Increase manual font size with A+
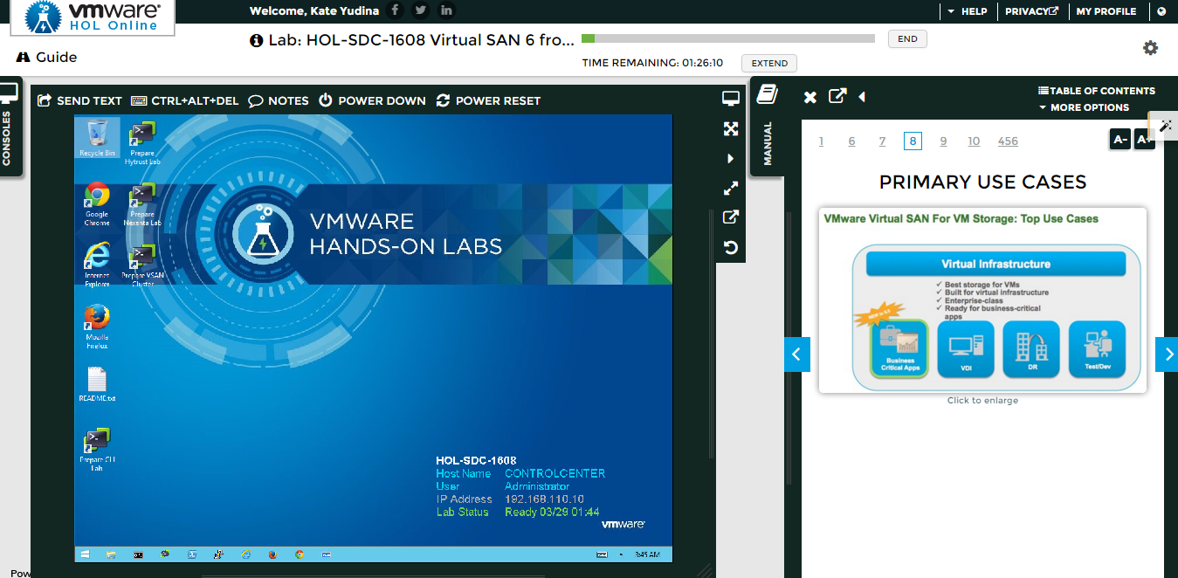The width and height of the screenshot is (1178, 578). click(1144, 139)
